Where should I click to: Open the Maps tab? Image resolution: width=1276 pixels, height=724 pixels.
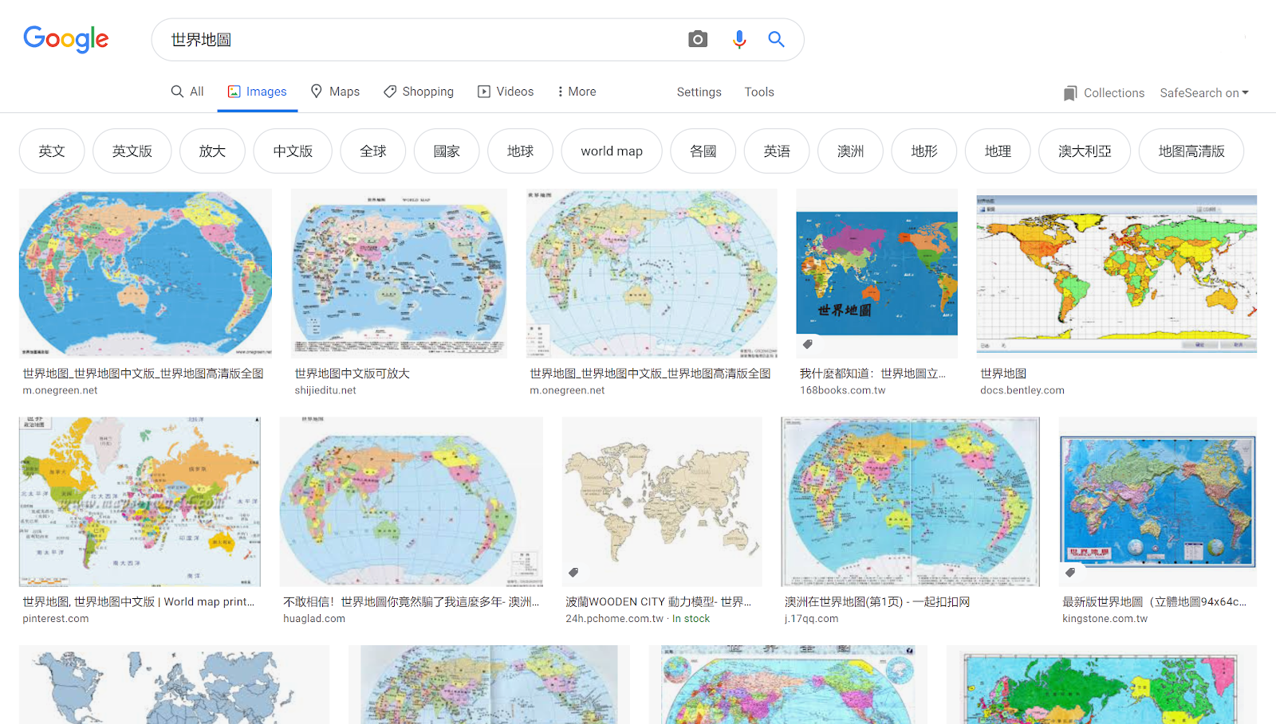[335, 92]
